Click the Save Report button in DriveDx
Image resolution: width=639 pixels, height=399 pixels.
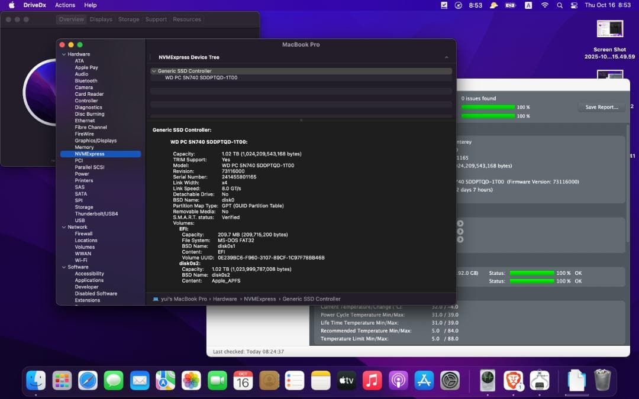coord(601,106)
